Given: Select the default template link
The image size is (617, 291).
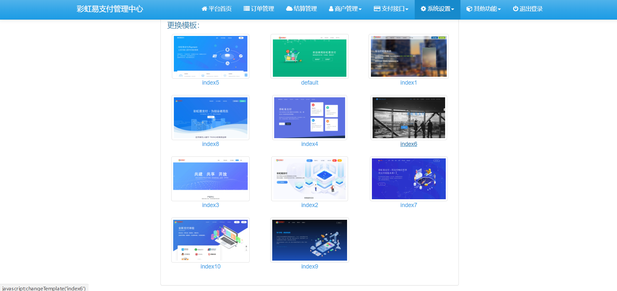Looking at the screenshot, I should tap(309, 83).
